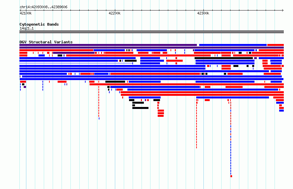293x189 pixels.
Task: Select the thin-lined blue variant starting at the left edge
Action: pos(76,63)
